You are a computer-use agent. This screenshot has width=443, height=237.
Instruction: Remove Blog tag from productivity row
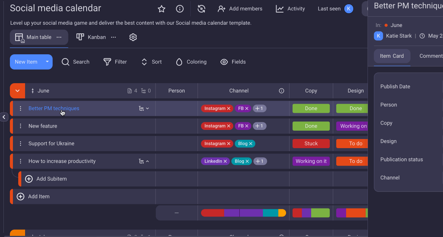[247, 161]
